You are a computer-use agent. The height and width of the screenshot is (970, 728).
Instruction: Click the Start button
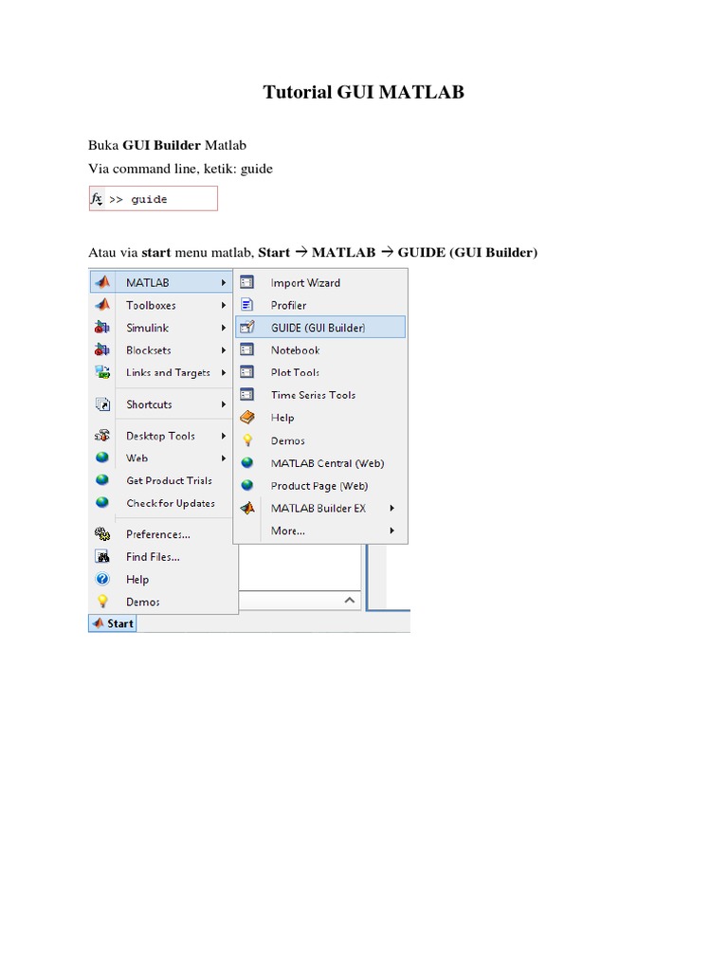[x=113, y=623]
